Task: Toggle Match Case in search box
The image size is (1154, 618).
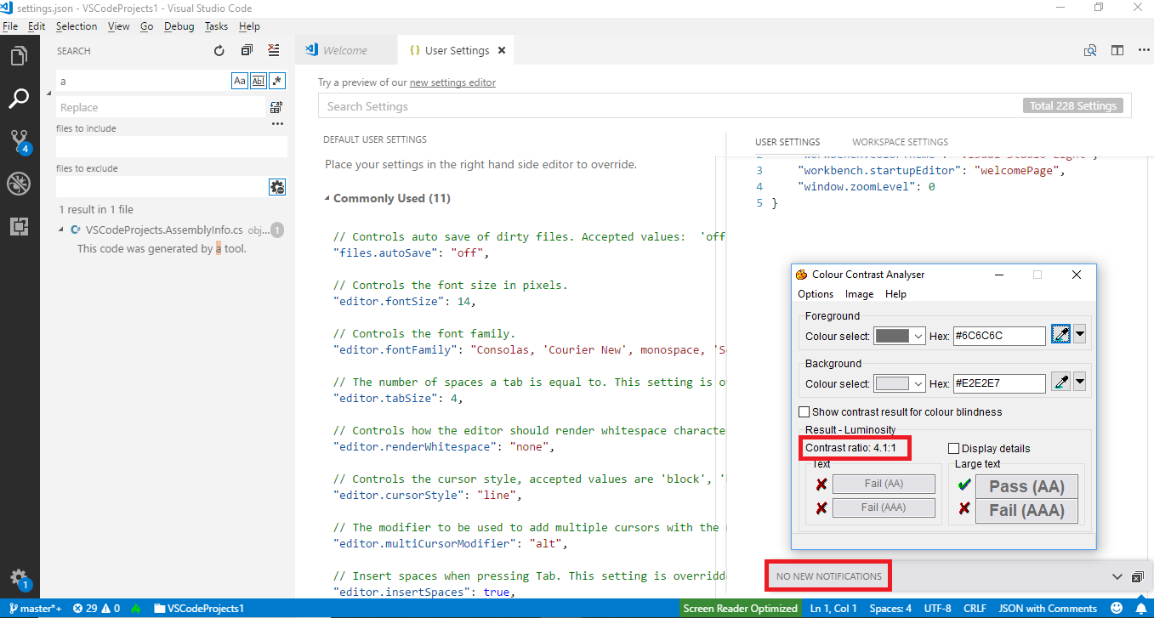Action: tap(240, 81)
